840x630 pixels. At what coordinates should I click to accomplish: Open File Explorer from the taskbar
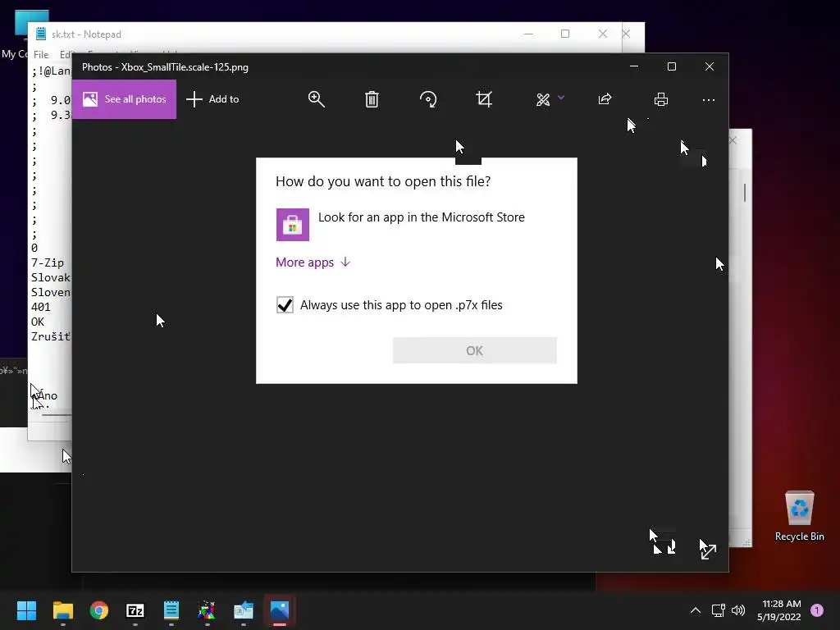(x=62, y=610)
